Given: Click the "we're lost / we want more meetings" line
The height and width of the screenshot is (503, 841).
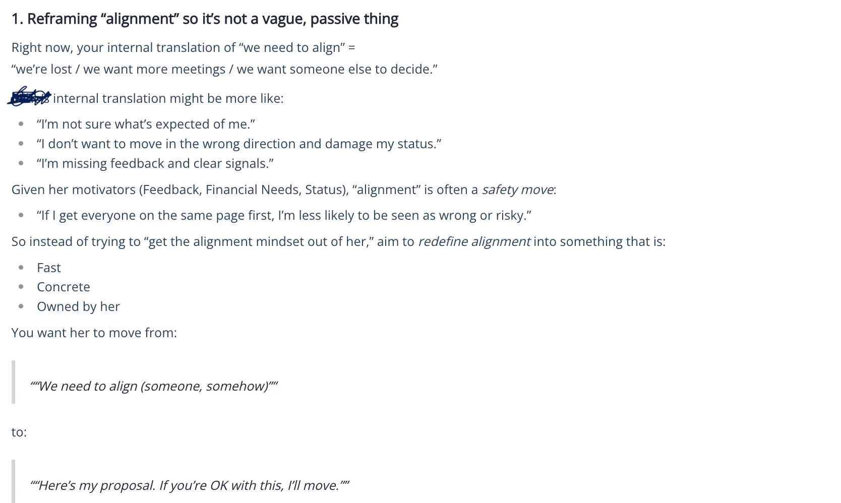Looking at the screenshot, I should coord(224,69).
